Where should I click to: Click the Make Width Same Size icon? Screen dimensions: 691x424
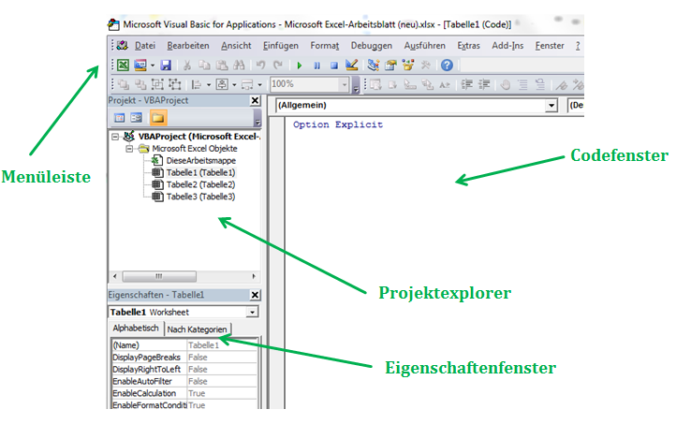pyautogui.click(x=247, y=84)
